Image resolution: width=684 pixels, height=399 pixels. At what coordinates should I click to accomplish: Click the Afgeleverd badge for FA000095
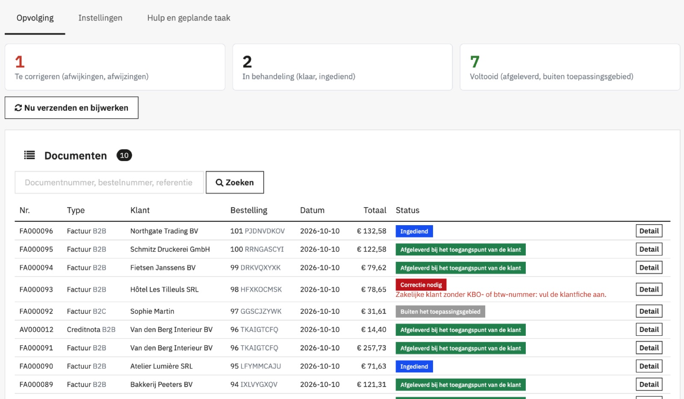point(461,250)
